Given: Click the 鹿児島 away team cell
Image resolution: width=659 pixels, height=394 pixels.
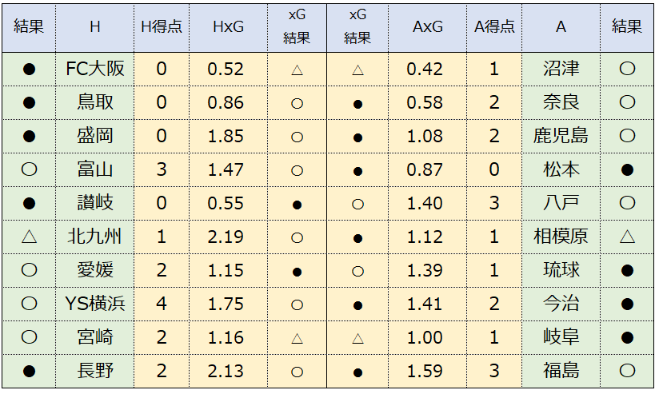Looking at the screenshot, I should (x=561, y=137).
